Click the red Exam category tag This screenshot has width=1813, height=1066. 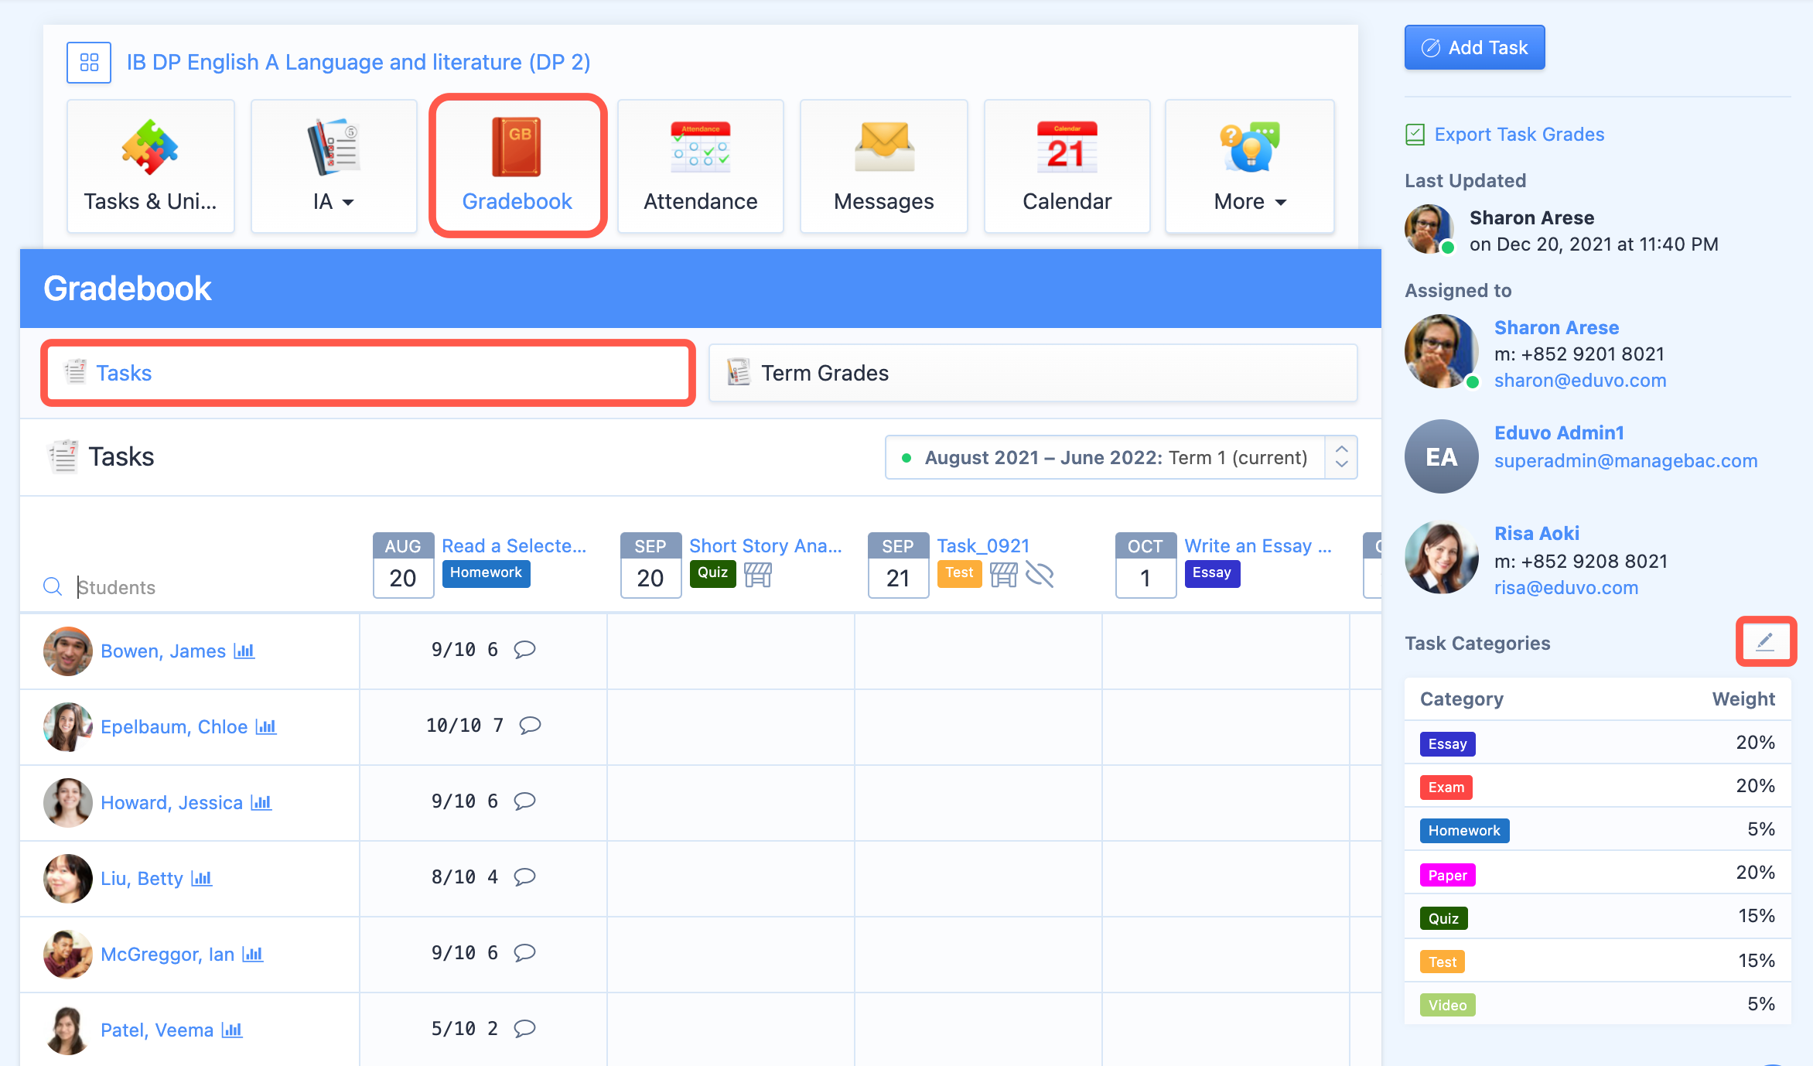(1446, 787)
